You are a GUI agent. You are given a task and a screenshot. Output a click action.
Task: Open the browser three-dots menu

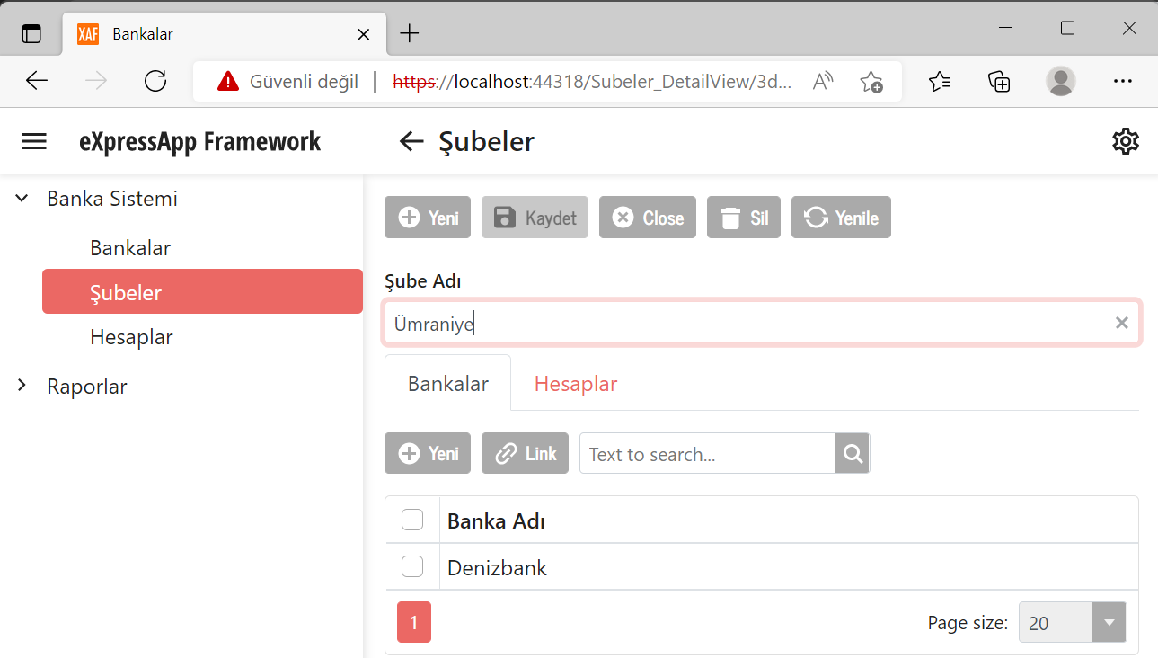coord(1122,82)
